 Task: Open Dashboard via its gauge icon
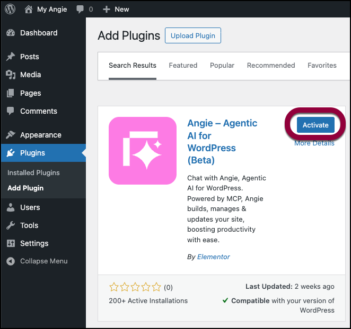(11, 33)
